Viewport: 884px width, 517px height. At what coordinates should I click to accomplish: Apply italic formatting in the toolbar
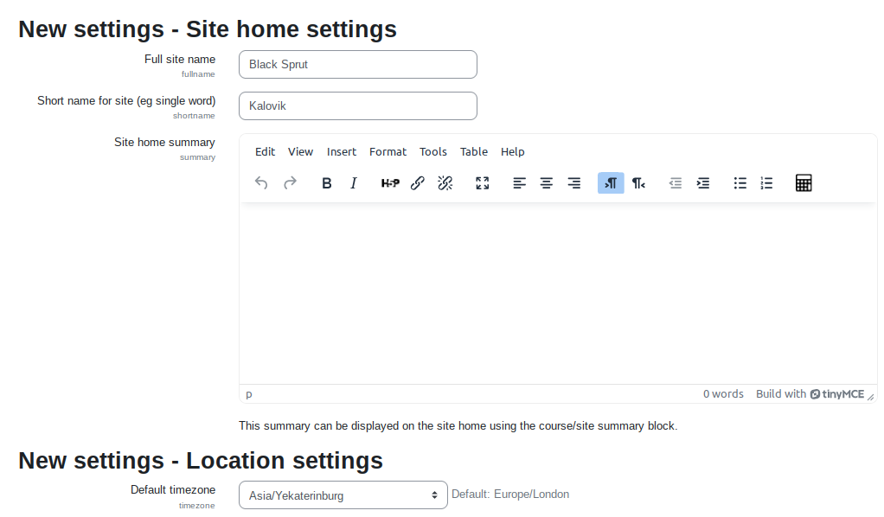[x=354, y=183]
